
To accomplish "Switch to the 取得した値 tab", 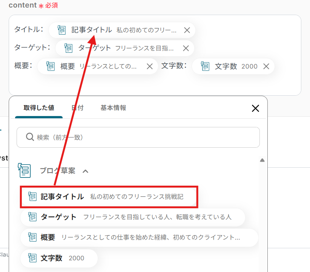I will point(39,108).
